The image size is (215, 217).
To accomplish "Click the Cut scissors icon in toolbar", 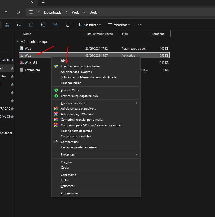I will [x=7, y=25].
